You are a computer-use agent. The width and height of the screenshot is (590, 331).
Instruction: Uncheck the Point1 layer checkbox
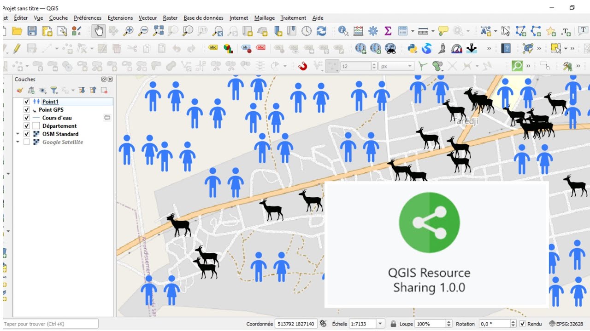(27, 102)
